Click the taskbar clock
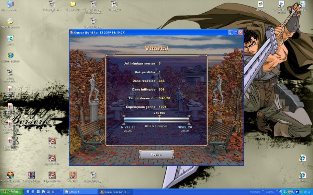This screenshot has height=195, width=313. (306, 192)
